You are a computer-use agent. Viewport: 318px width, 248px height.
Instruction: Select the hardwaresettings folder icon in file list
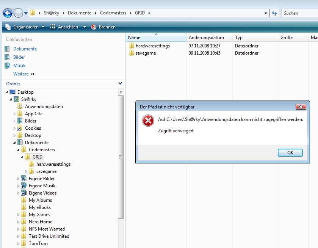tap(132, 46)
